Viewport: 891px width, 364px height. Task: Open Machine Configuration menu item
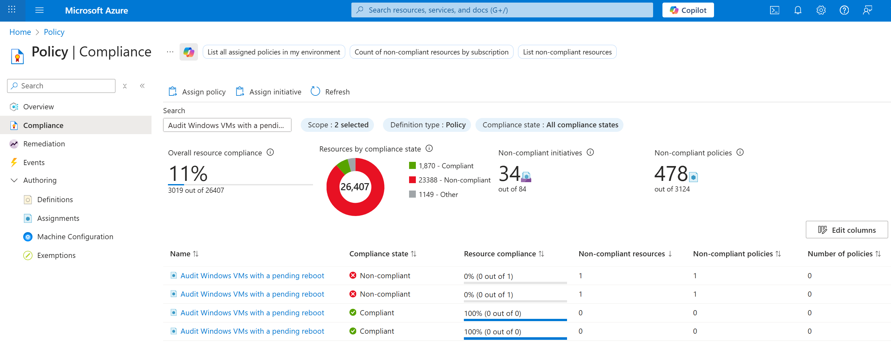(x=75, y=237)
